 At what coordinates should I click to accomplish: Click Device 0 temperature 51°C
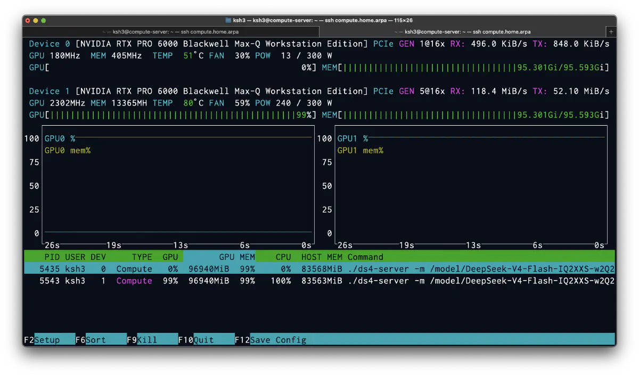pos(193,55)
